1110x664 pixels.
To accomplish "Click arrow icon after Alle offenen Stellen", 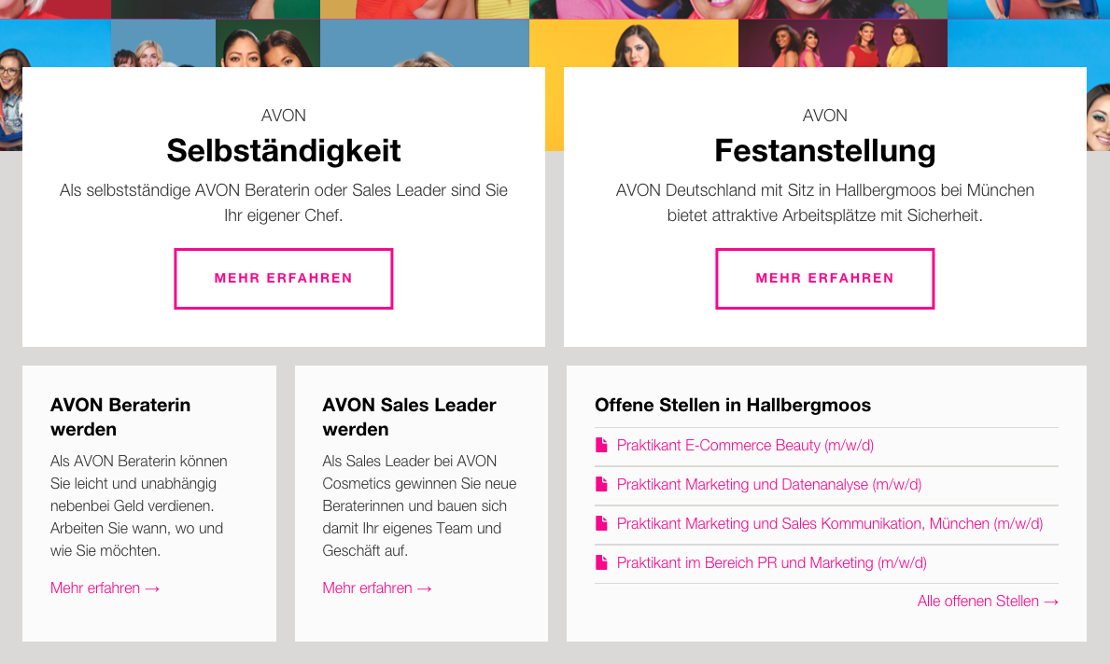I will coord(1051,602).
